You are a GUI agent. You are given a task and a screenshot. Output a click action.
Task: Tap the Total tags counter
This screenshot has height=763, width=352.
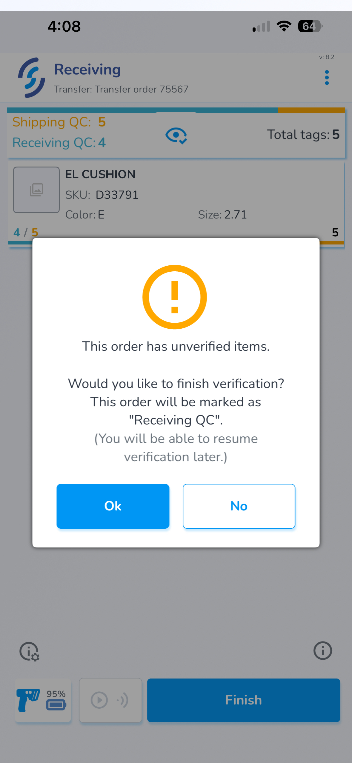[x=303, y=135]
